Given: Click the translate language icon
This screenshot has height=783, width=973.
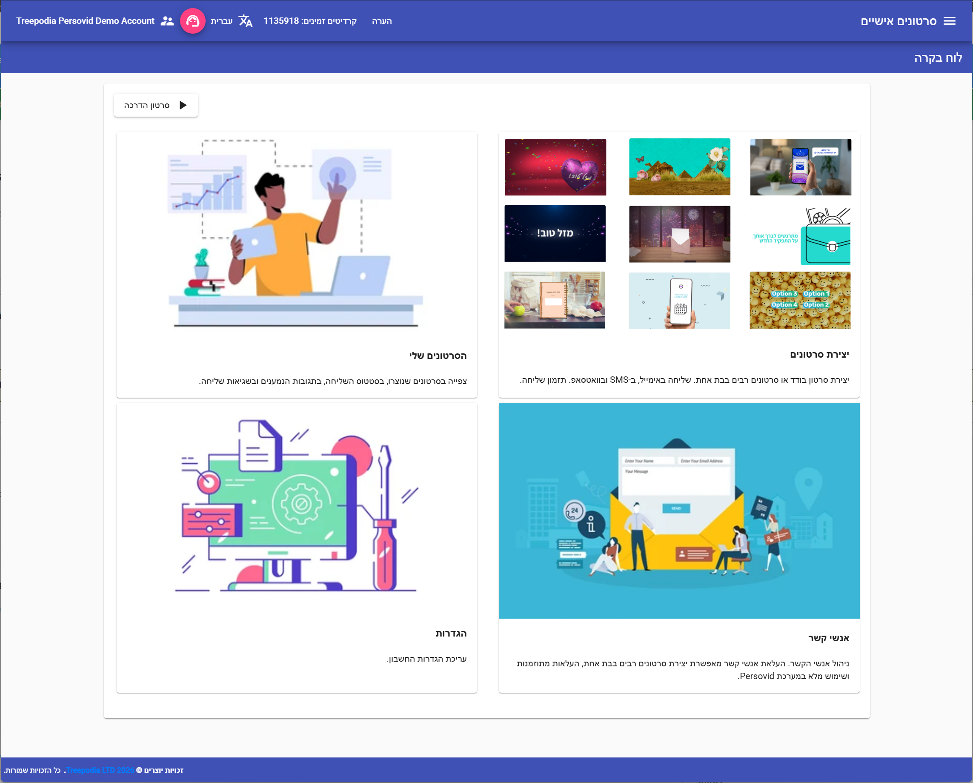Looking at the screenshot, I should [x=246, y=21].
